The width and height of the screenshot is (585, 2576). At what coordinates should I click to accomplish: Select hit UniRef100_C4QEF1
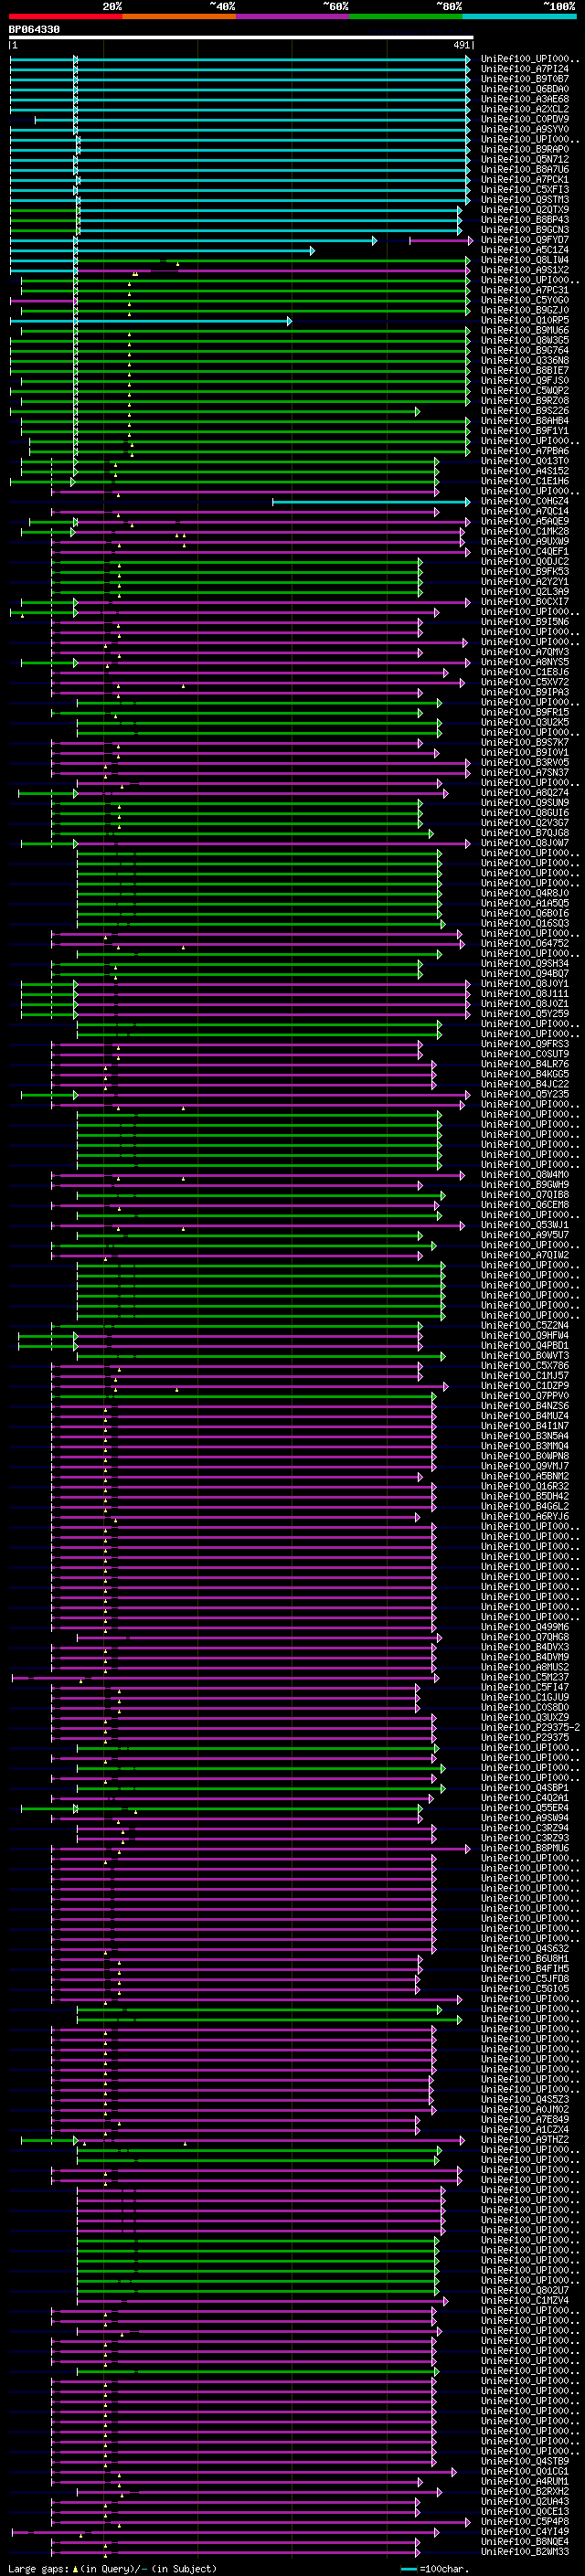click(525, 551)
